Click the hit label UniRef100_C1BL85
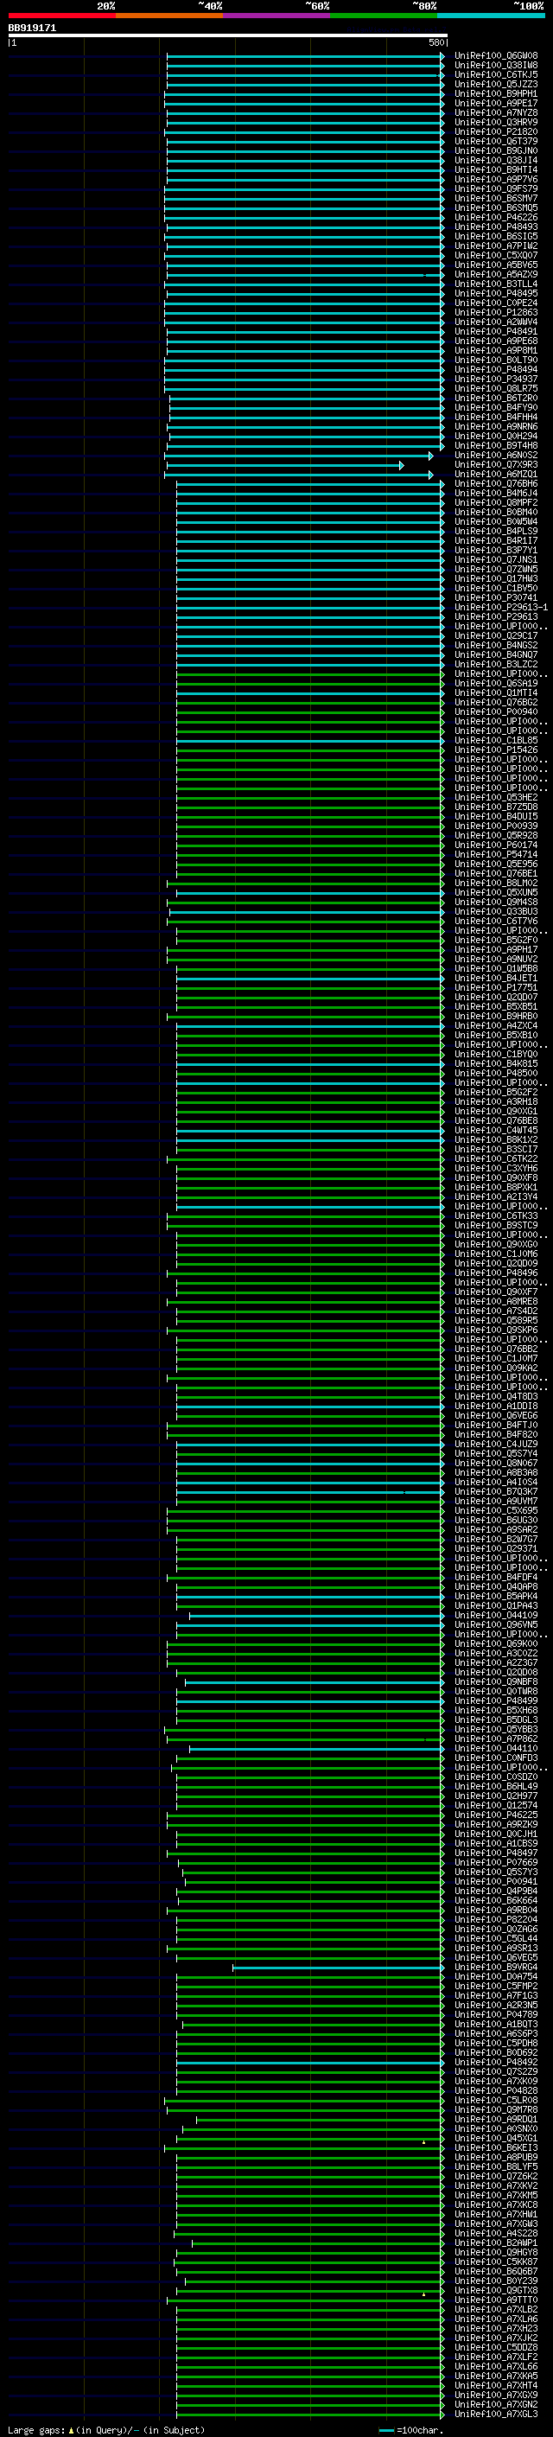This screenshot has width=553, height=2437. (496, 741)
